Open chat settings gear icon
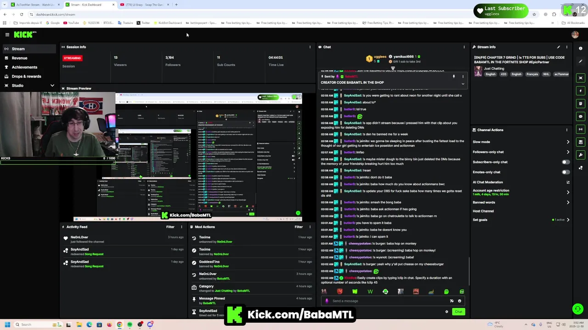 [x=447, y=312]
